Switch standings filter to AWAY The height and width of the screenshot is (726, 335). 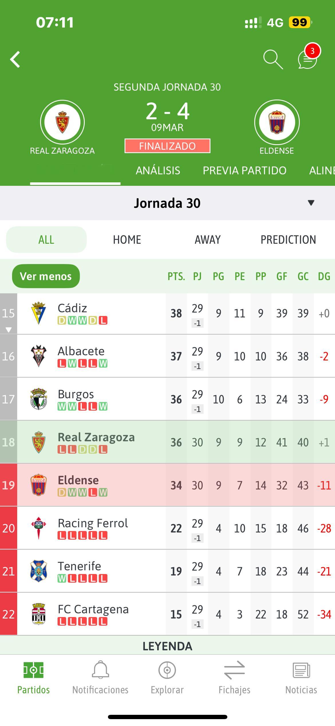208,239
